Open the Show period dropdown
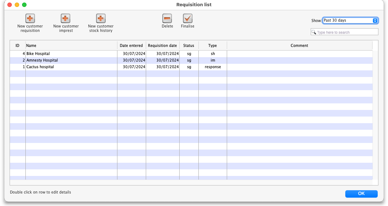This screenshot has width=388, height=206. pos(350,21)
